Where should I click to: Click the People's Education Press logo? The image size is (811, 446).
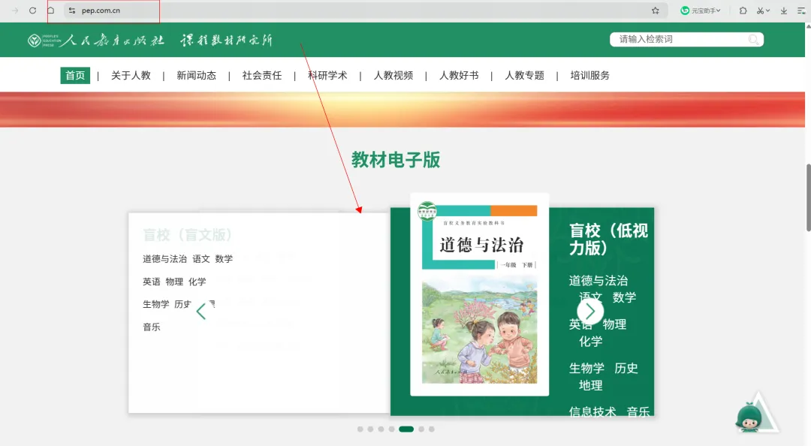[x=95, y=41]
